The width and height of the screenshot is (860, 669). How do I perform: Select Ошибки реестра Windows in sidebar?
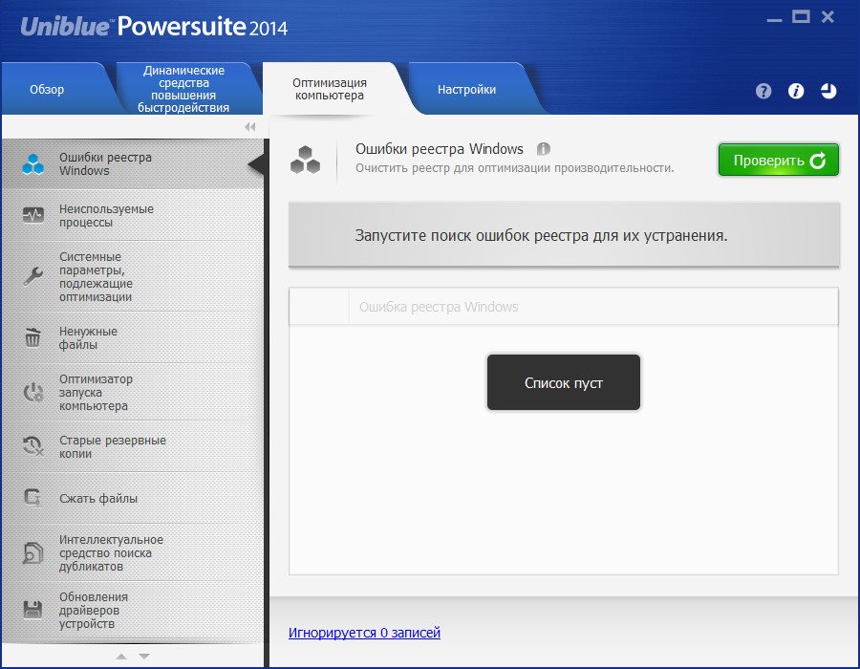click(x=133, y=164)
